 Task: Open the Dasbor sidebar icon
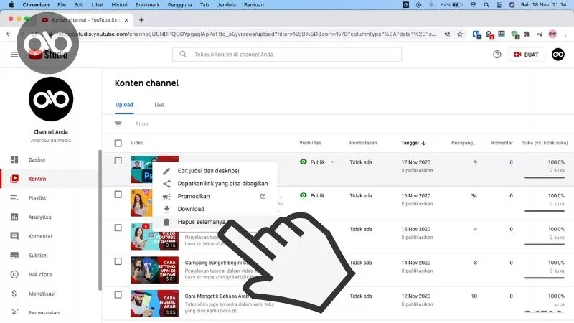14,159
